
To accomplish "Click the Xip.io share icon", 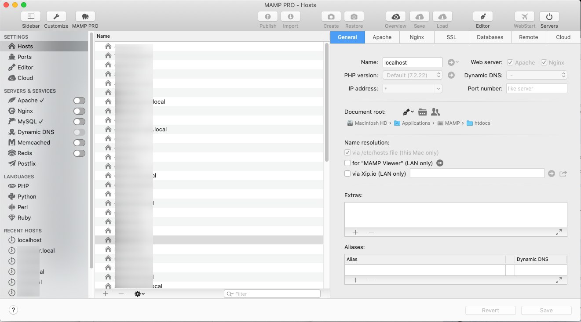I will (563, 174).
